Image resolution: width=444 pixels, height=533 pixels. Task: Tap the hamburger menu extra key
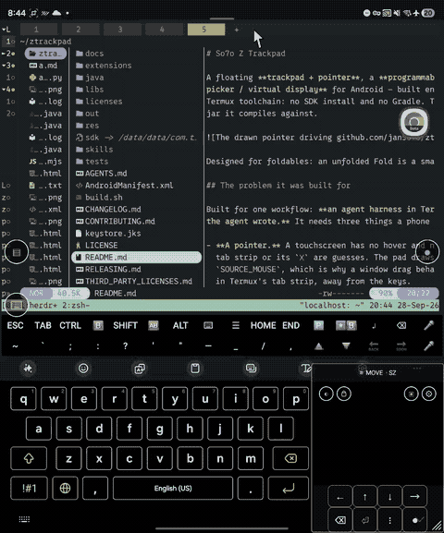pyautogui.click(x=236, y=326)
